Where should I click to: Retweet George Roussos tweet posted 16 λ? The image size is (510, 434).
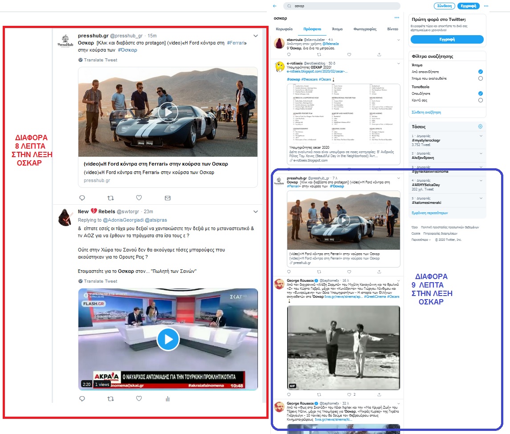point(319,395)
